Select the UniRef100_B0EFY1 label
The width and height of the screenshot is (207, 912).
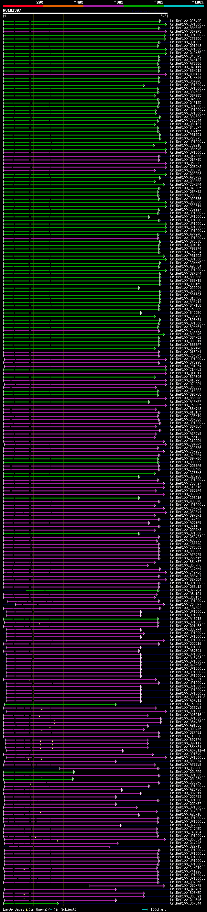pos(186,896)
